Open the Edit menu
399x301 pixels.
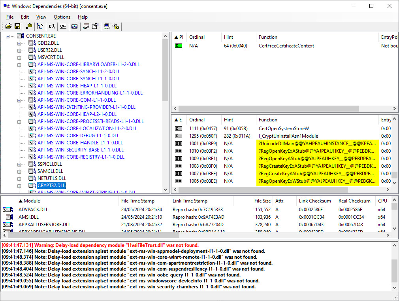(x=24, y=17)
